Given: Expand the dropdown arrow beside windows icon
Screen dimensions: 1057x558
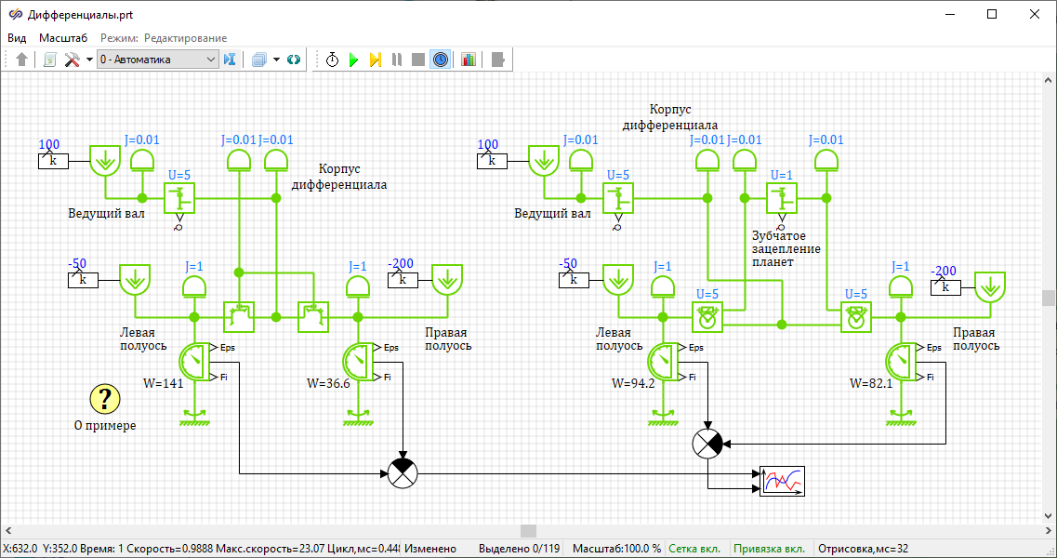Looking at the screenshot, I should [276, 60].
